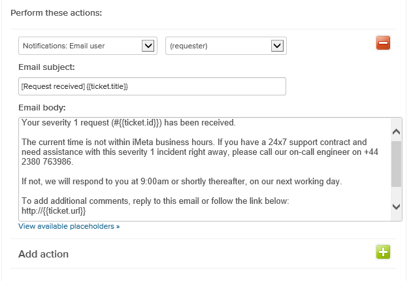Open View available placeholders link

(69, 226)
